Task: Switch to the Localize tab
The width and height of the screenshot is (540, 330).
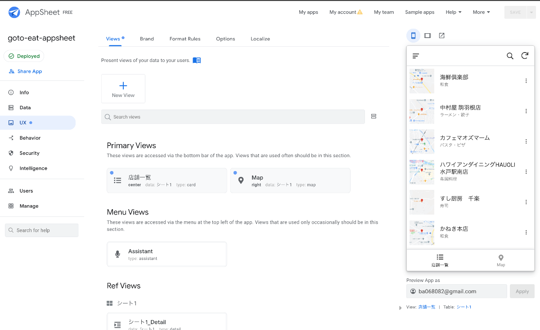Action: click(x=260, y=39)
